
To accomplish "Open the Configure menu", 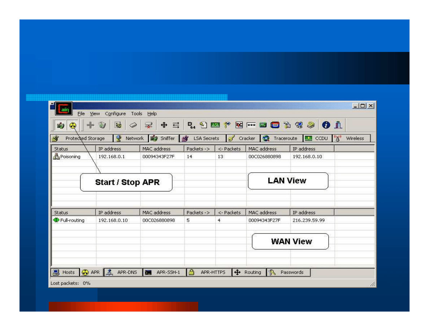I will [115, 114].
